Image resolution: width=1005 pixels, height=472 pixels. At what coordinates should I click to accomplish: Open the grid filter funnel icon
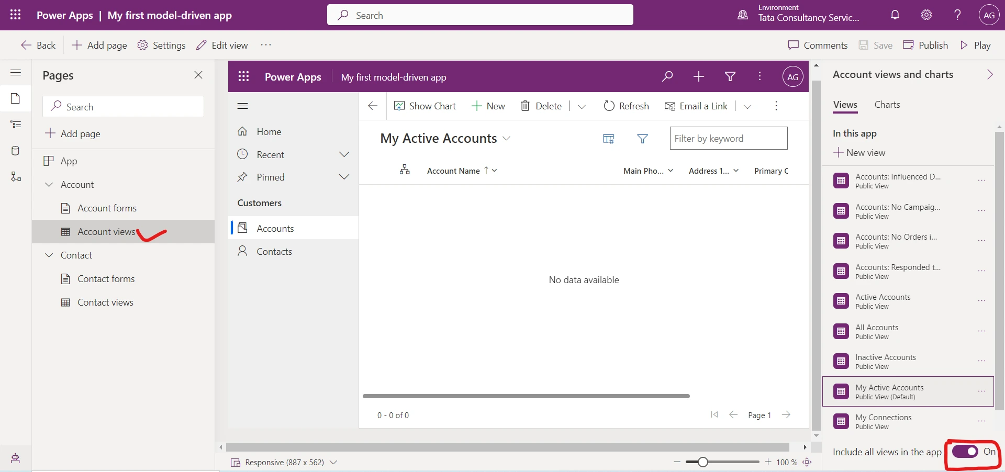click(x=643, y=138)
